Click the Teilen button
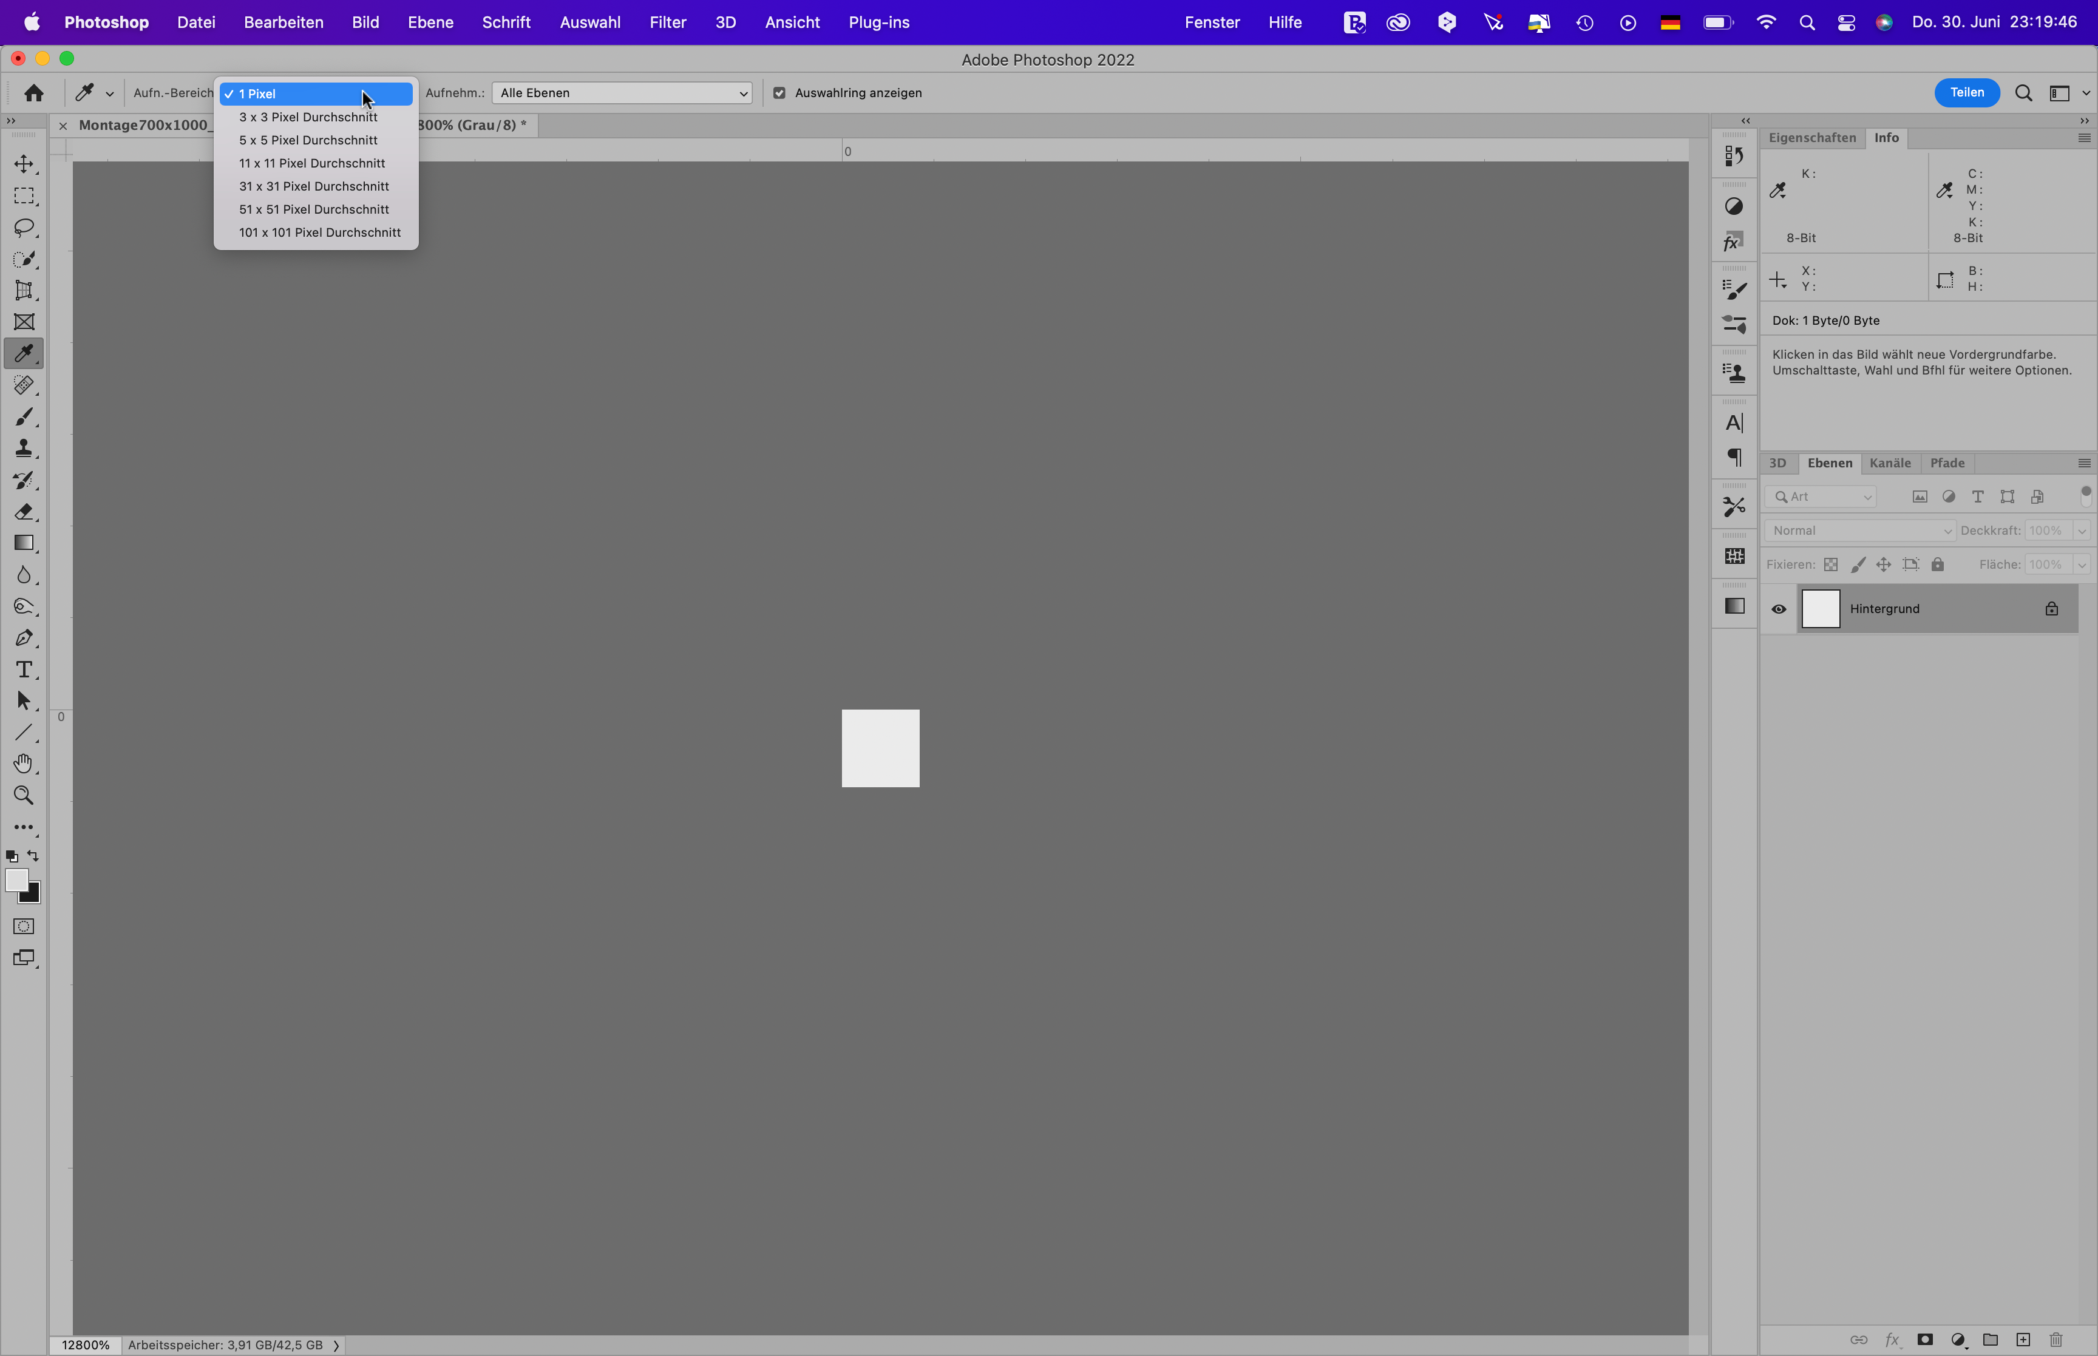This screenshot has height=1356, width=2098. point(1966,92)
